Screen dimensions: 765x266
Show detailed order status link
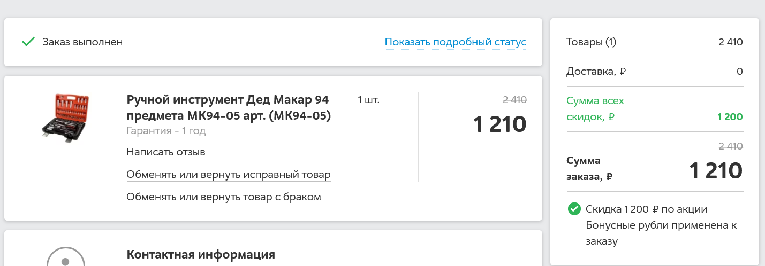pos(456,42)
